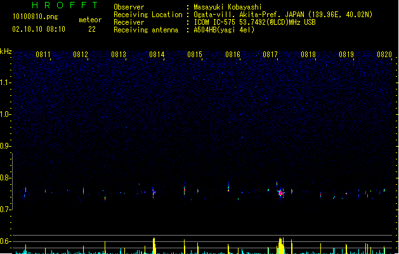Click the Observer field label

tap(129, 7)
